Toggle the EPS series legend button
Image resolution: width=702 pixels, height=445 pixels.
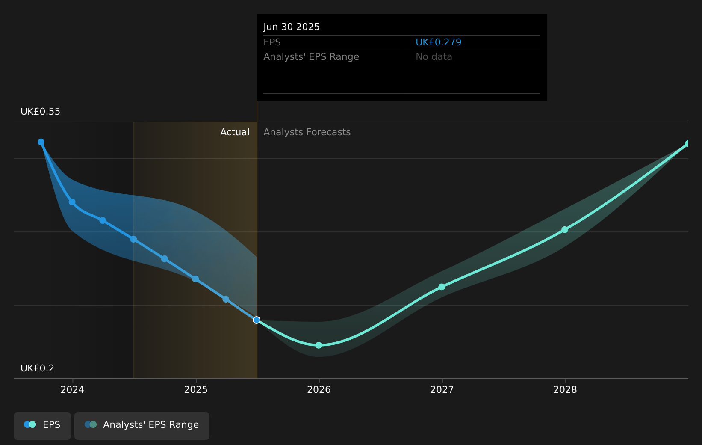coord(42,426)
